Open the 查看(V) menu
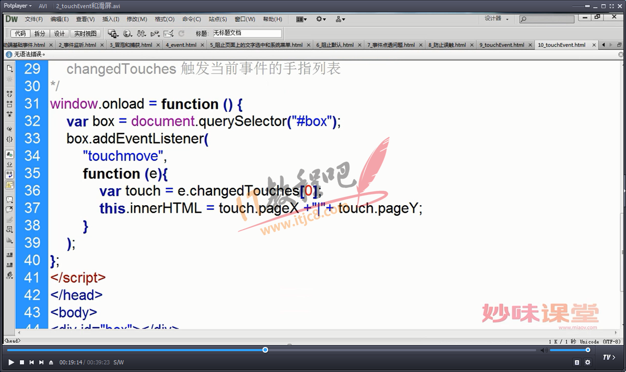The height and width of the screenshot is (372, 626). pos(85,19)
